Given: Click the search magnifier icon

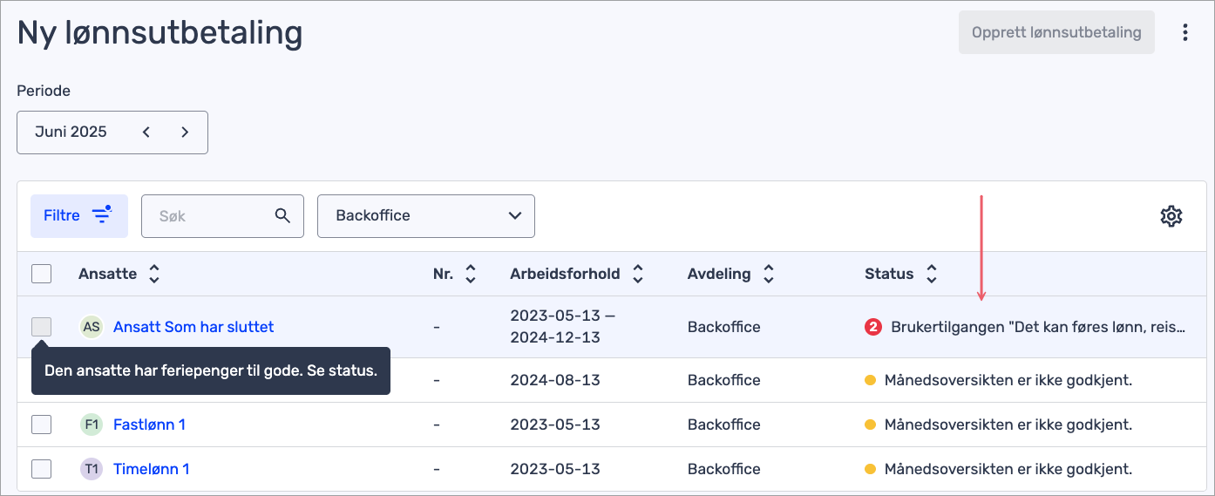Looking at the screenshot, I should [282, 215].
